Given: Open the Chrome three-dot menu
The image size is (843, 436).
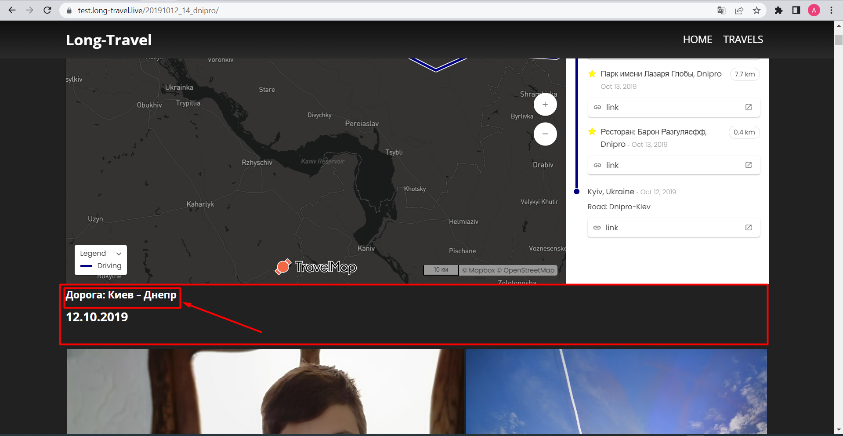Looking at the screenshot, I should tap(831, 11).
